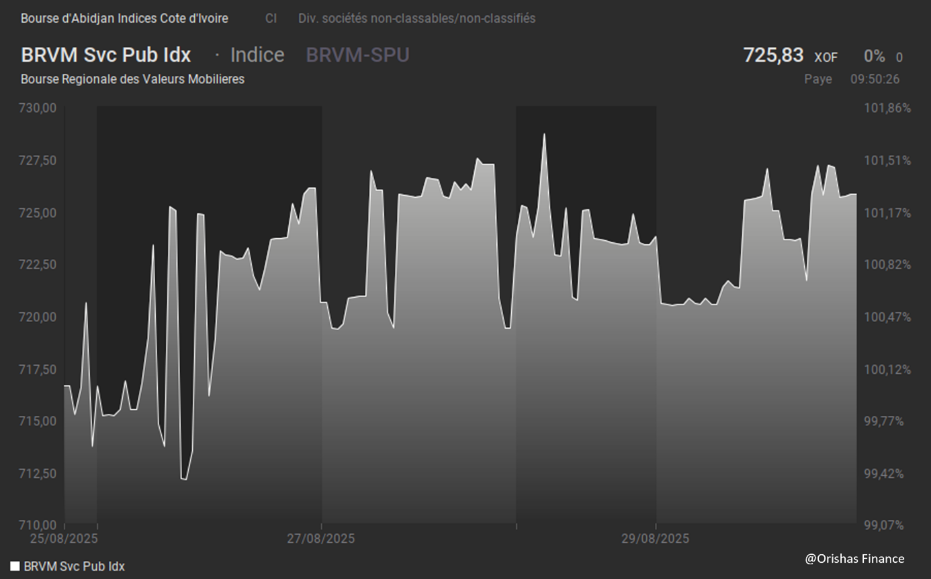Click the 09:50:26 timestamp

click(875, 79)
